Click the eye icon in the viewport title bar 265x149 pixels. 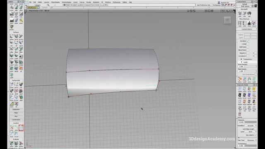[x=46, y=11]
